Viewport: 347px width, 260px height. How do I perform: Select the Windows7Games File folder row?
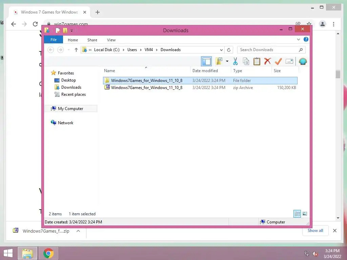[200, 81]
